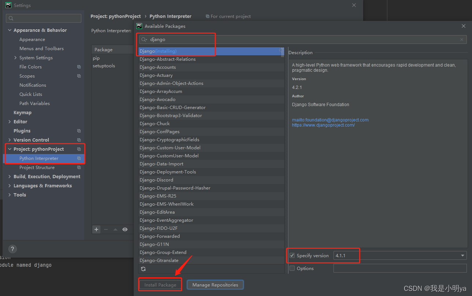Open Path Variables settings

pyautogui.click(x=34, y=104)
